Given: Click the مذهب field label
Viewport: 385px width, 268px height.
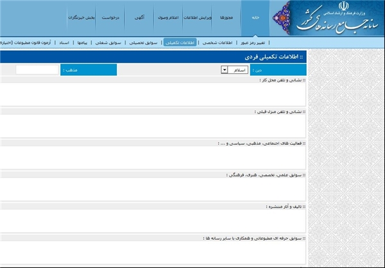Looking at the screenshot, I should coord(89,70).
